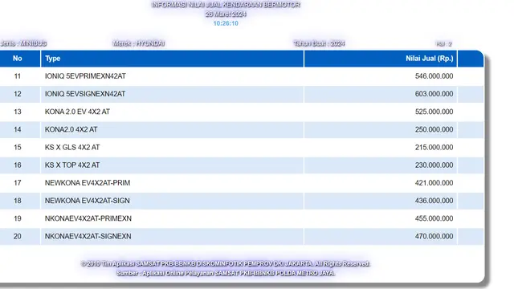Click the 'Nilai Jual (Rp.)' column header
Screen dimensions: 514x289
[x=381, y=59]
